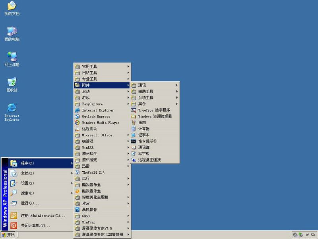The height and width of the screenshot is (239, 318).
Task: Open 文档(D) in Start menu
Action: click(41, 173)
